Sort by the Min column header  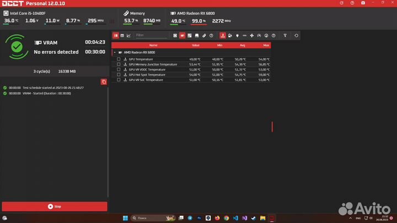pos(219,45)
